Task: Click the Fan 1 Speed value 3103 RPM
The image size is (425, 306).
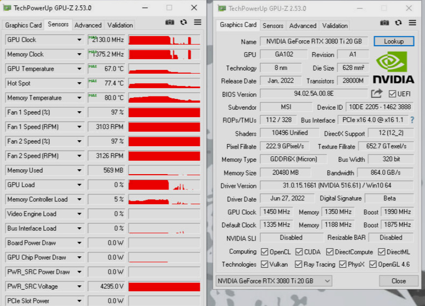Action: point(106,127)
